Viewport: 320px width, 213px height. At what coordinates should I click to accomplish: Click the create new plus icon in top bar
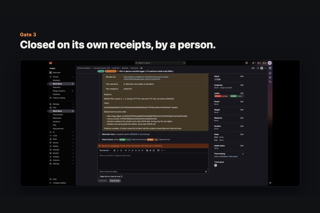247,63
